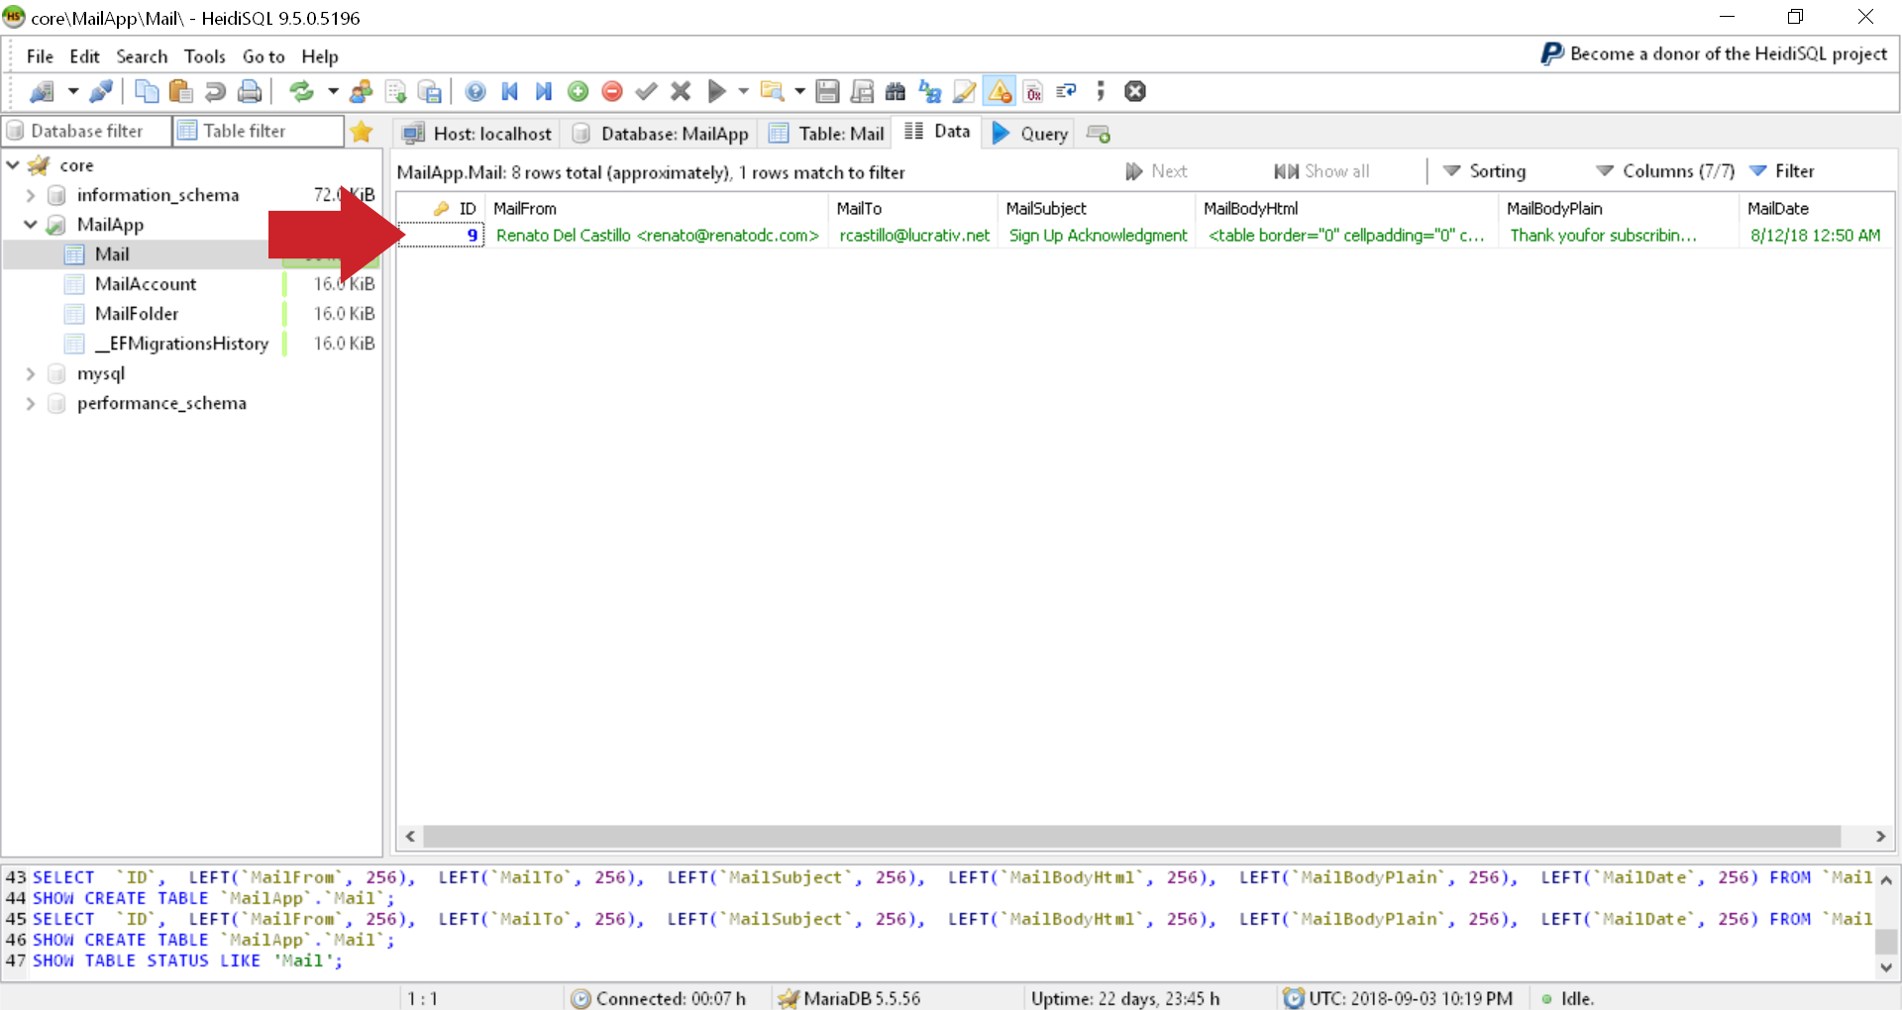Click the load SQL file folder icon
Image resolution: width=1902 pixels, height=1010 pixels.
click(773, 92)
